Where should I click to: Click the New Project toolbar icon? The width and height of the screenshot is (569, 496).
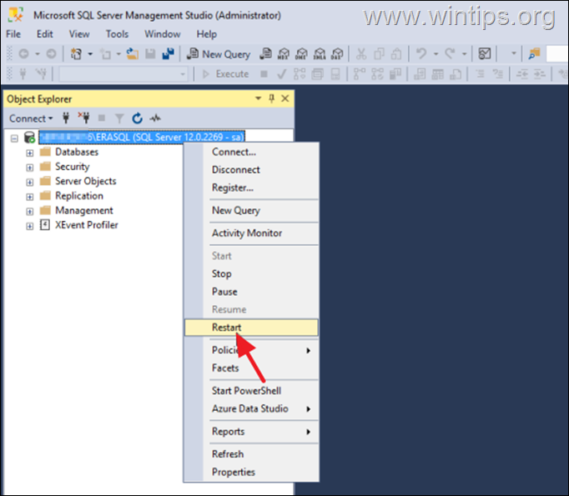point(76,54)
